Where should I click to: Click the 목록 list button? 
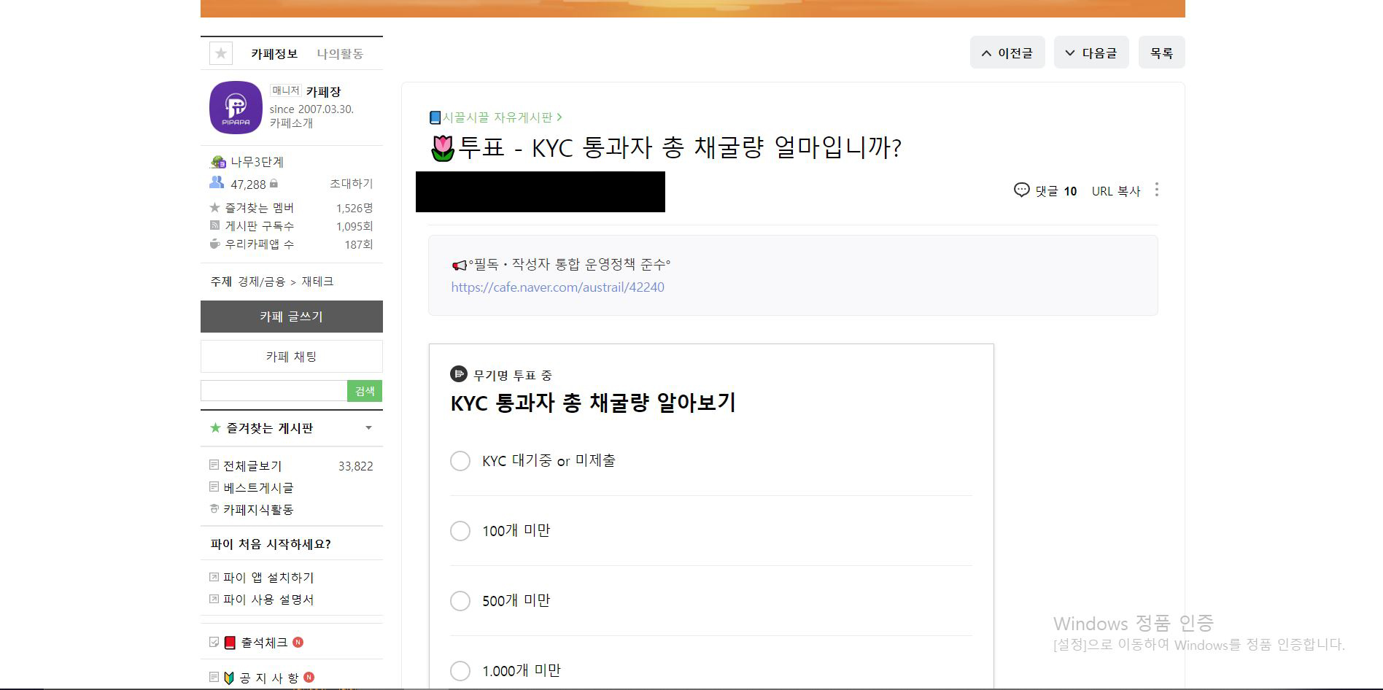(x=1162, y=53)
